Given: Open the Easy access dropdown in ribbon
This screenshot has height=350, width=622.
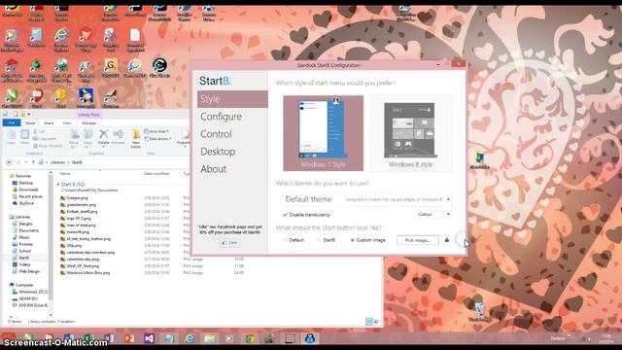Looking at the screenshot, I should coord(157,138).
